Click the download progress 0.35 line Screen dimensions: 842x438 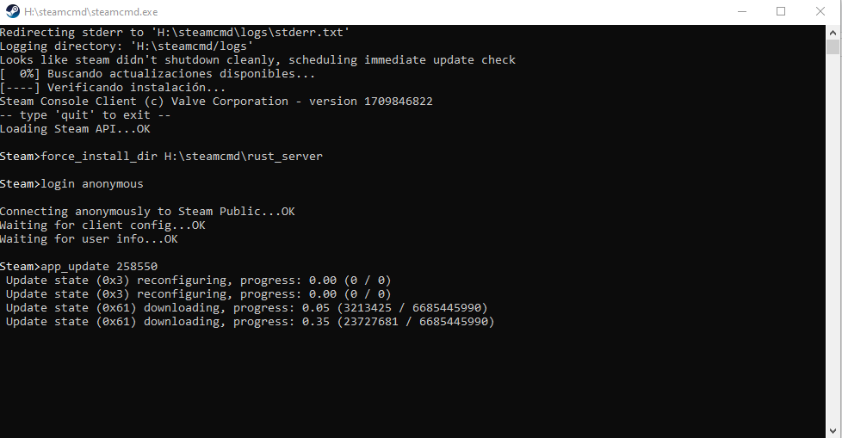click(250, 322)
